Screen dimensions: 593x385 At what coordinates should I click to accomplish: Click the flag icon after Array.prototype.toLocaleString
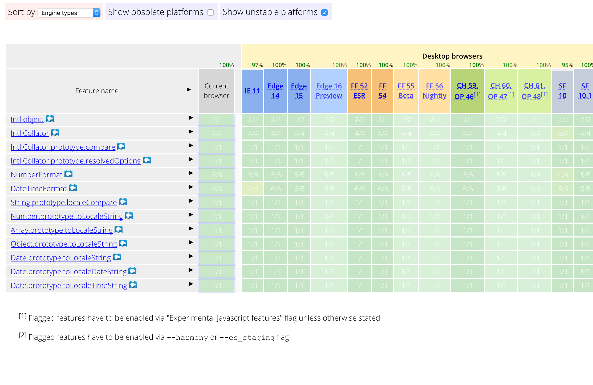click(119, 230)
